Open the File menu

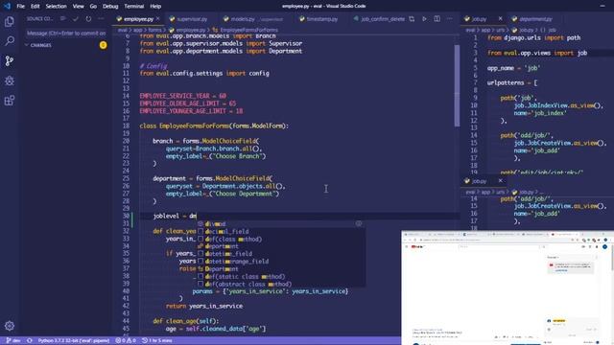point(21,7)
